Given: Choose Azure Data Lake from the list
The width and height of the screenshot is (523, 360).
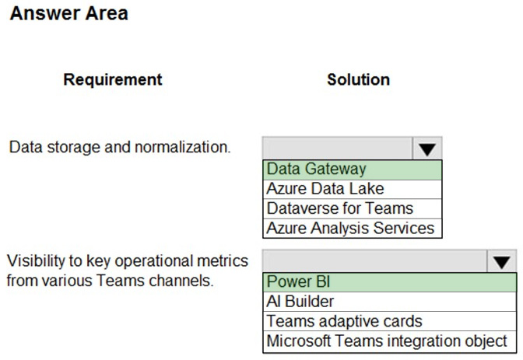Looking at the screenshot, I should coord(353,189).
